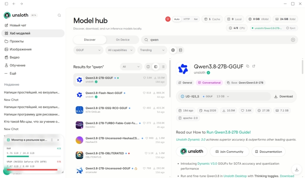Click the General tag
This screenshot has height=178, width=305.
click(x=185, y=83)
